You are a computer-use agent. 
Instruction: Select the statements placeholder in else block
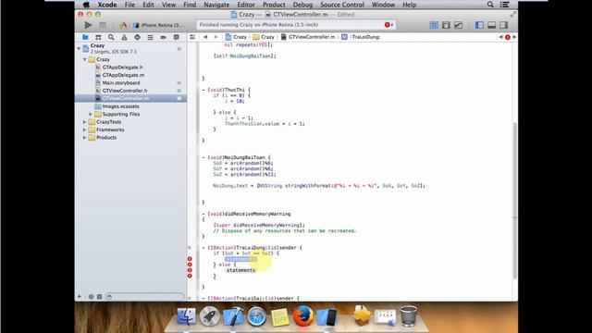tap(240, 270)
